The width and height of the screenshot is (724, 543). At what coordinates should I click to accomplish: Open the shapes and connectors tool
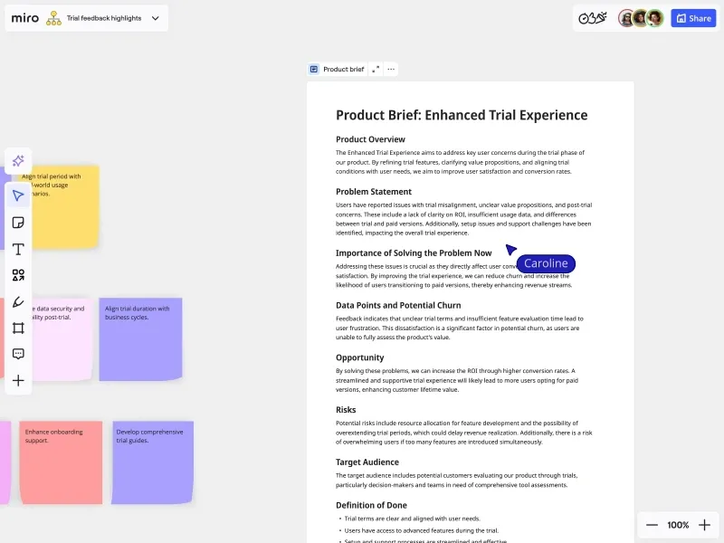click(x=18, y=275)
